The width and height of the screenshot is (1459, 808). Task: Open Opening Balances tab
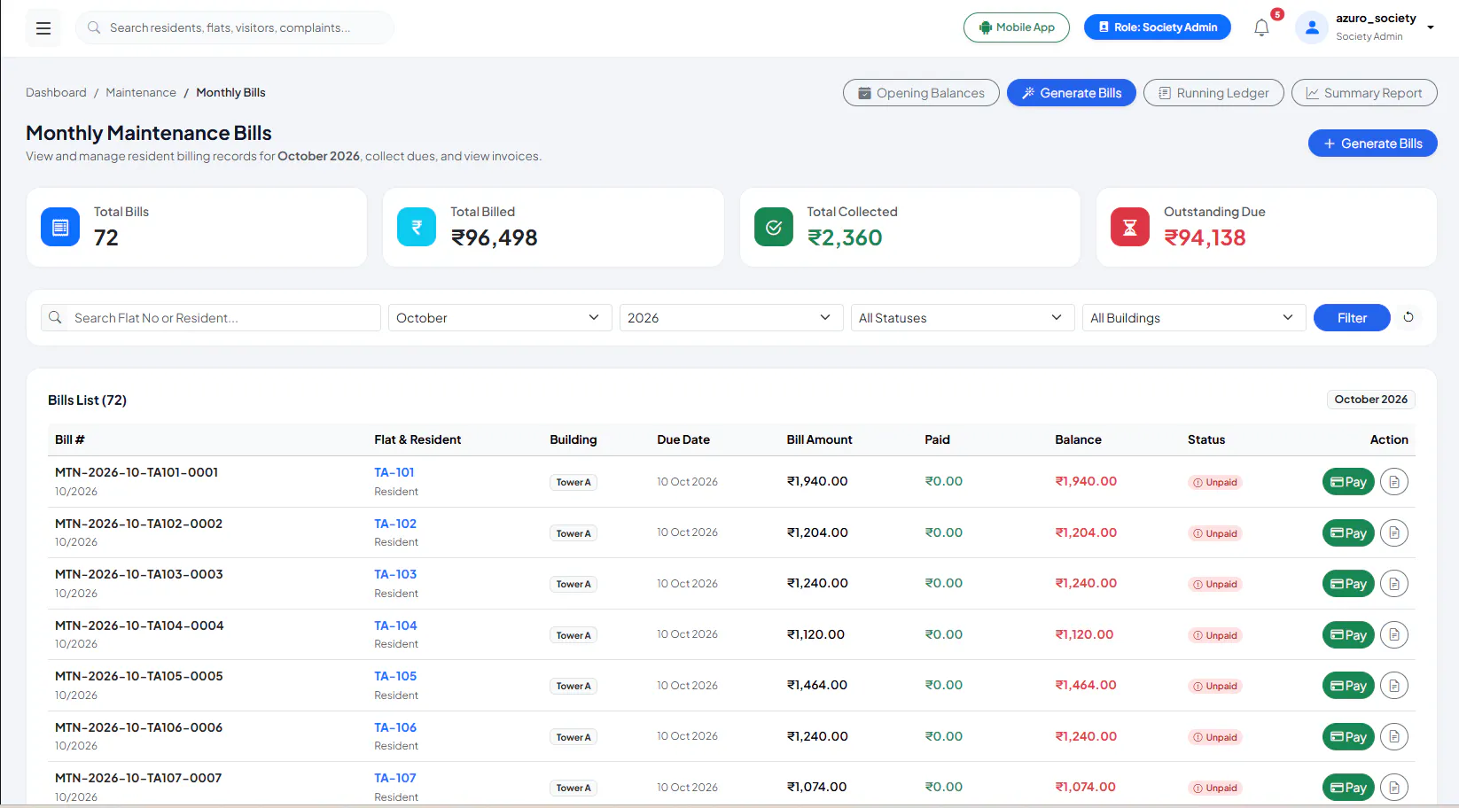[921, 93]
